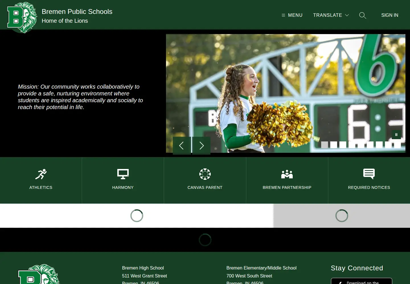Show the previous slide with the left arrow
This screenshot has height=284, width=410.
click(x=182, y=145)
